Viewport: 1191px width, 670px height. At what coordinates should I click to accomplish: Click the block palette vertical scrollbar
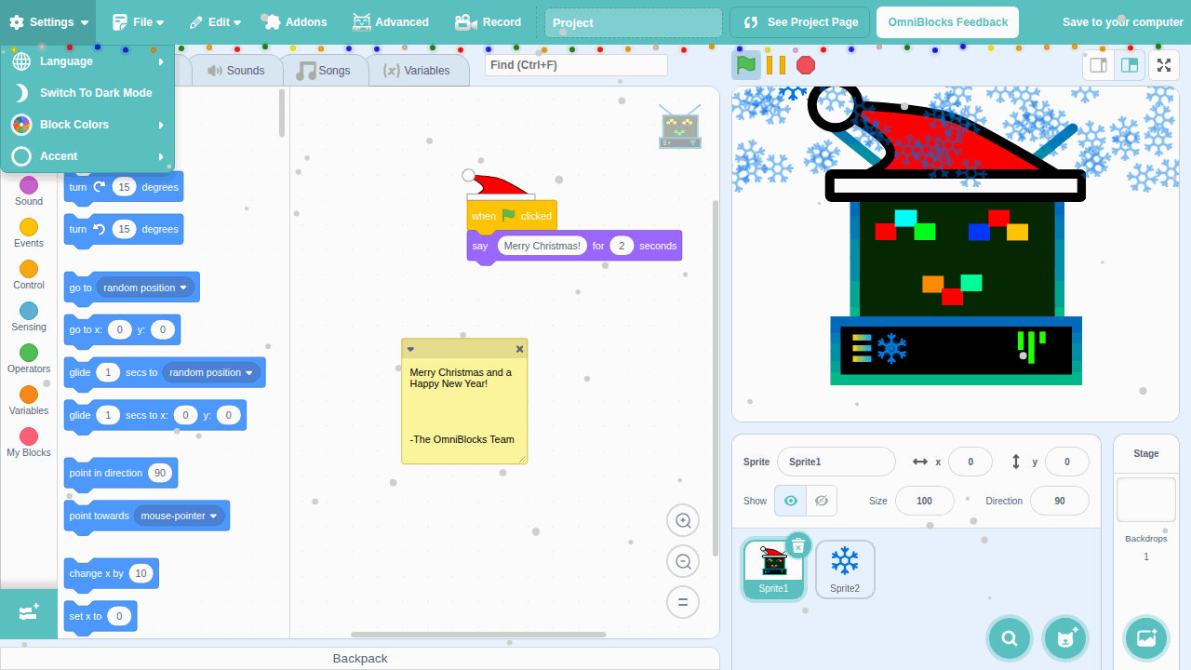point(282,113)
